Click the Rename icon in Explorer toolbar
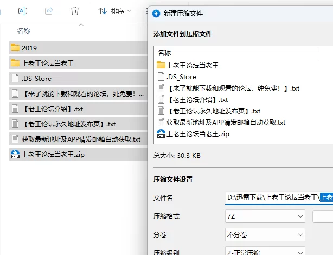 pyautogui.click(x=23, y=11)
